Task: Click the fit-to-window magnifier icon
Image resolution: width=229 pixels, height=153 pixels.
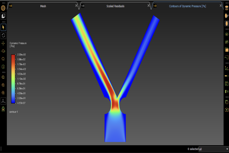Action: pyautogui.click(x=3, y=77)
